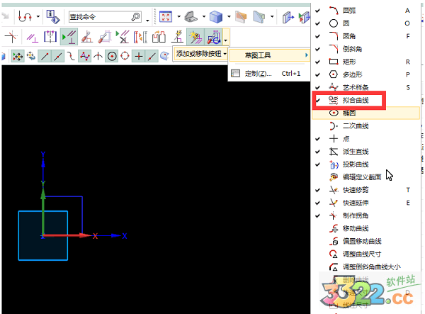Click the information icon with letter i

(x=53, y=17)
